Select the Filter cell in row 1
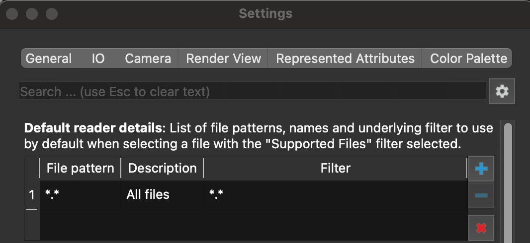This screenshot has height=243, width=530. point(335,194)
